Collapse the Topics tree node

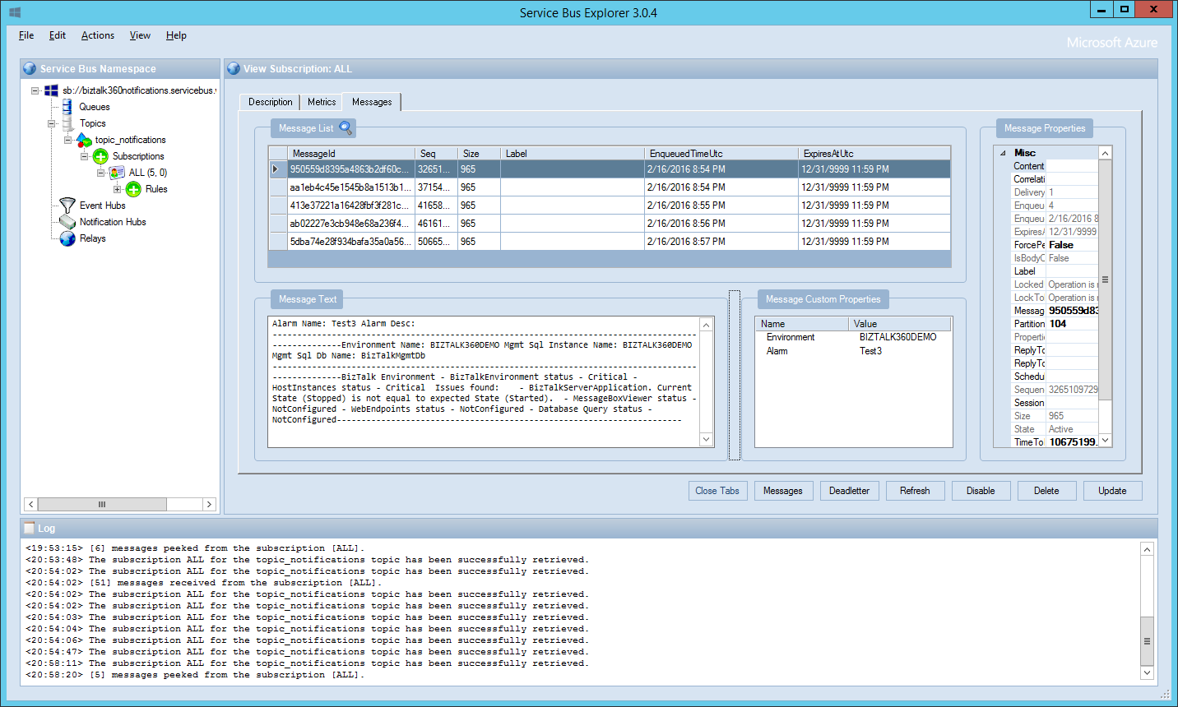(x=52, y=123)
